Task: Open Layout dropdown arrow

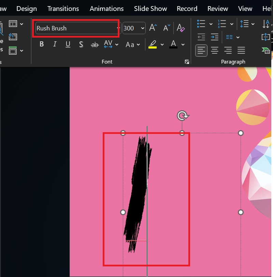Action: [x=21, y=24]
